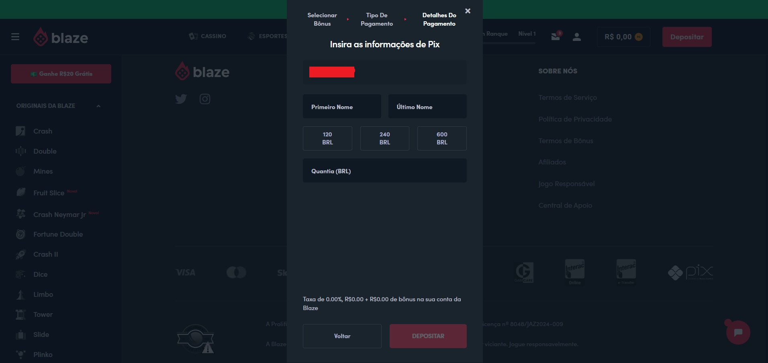Viewport: 768px width, 363px height.
Task: Click the Nível 1 rank progress bar
Action: pyautogui.click(x=509, y=43)
